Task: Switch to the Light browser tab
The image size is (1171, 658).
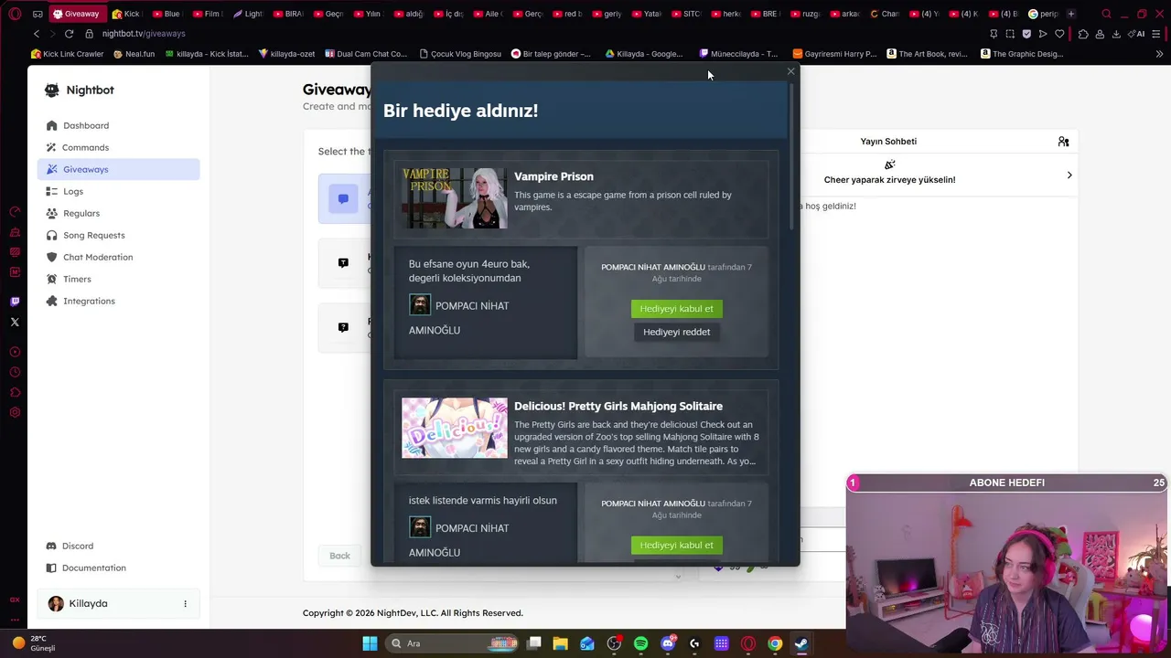Action: click(x=247, y=14)
